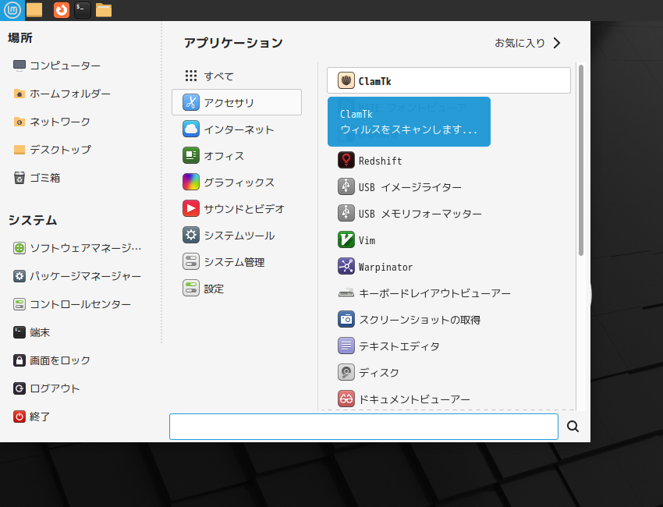The image size is (663, 507).
Task: Launch Warpinator
Action: tap(448, 267)
